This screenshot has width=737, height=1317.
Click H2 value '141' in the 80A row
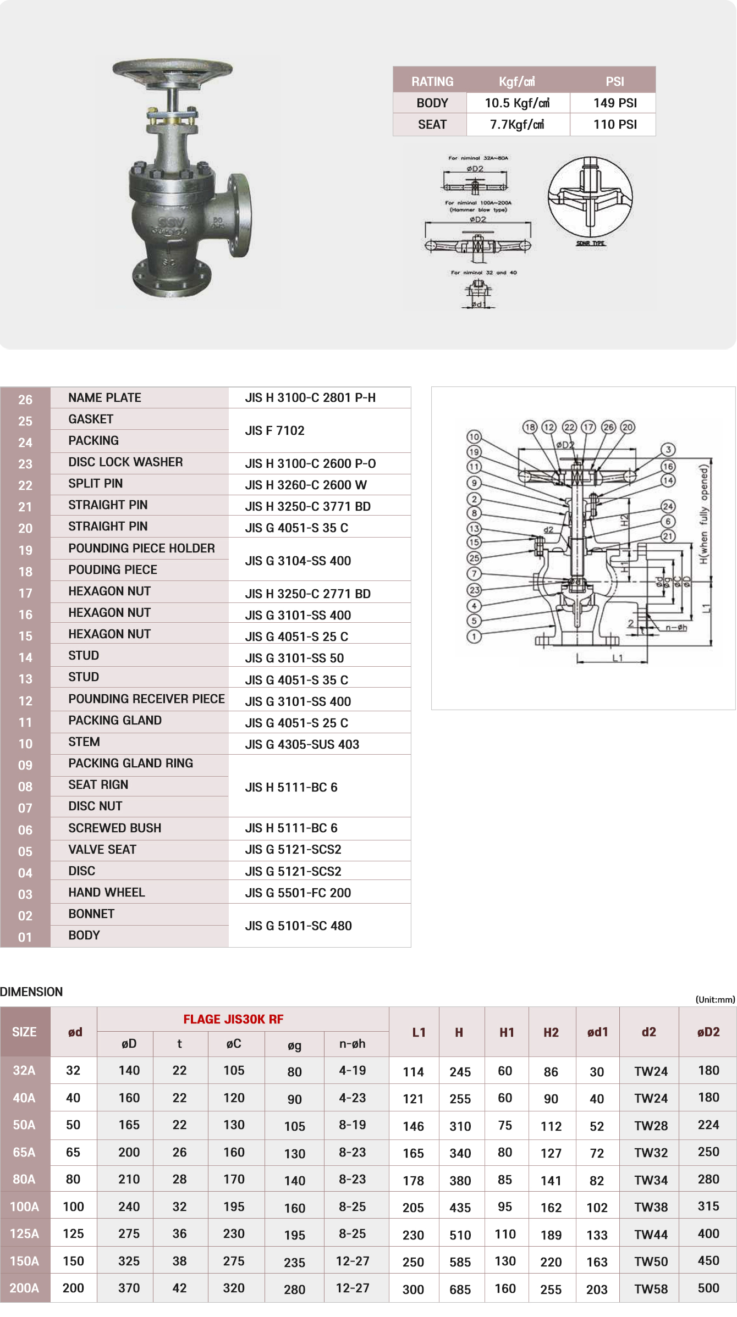pos(551,1181)
